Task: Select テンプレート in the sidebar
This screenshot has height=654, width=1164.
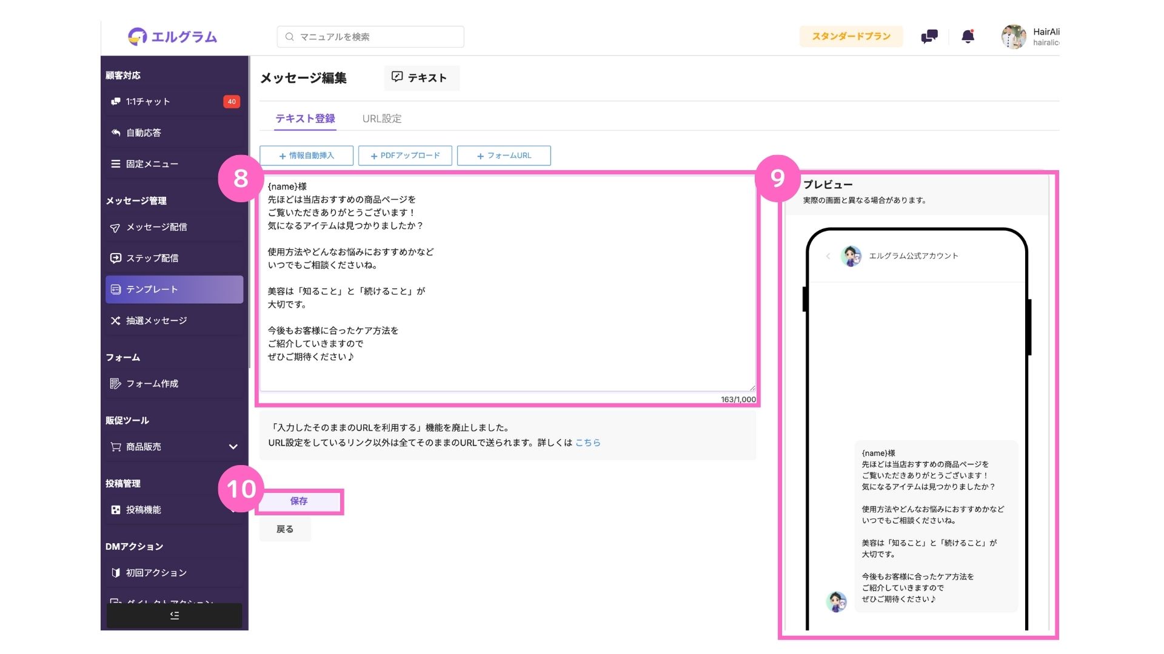Action: coord(175,289)
